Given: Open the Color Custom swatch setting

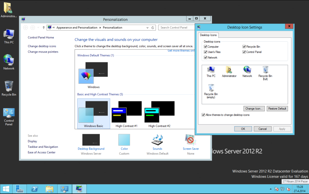Looking at the screenshot, I should click(124, 140).
